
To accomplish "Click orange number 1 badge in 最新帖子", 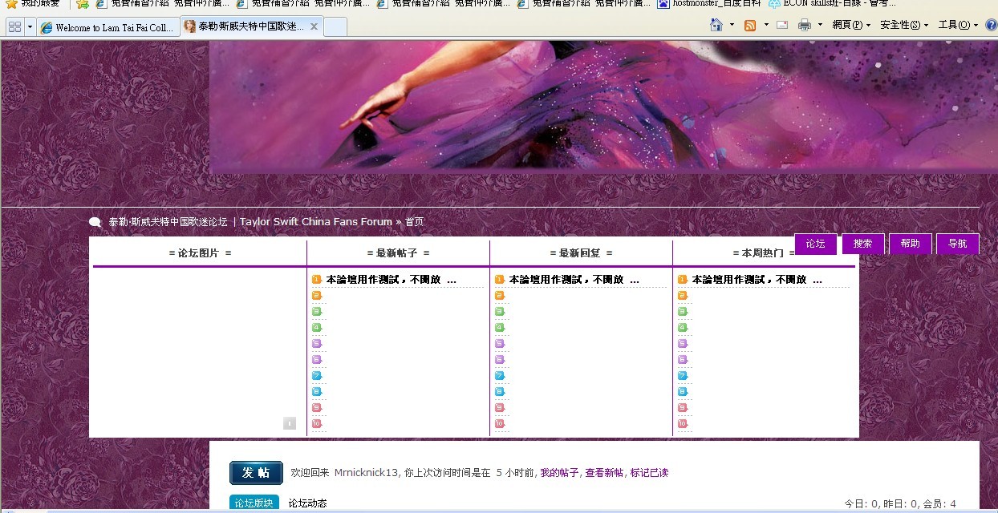I will coord(317,280).
